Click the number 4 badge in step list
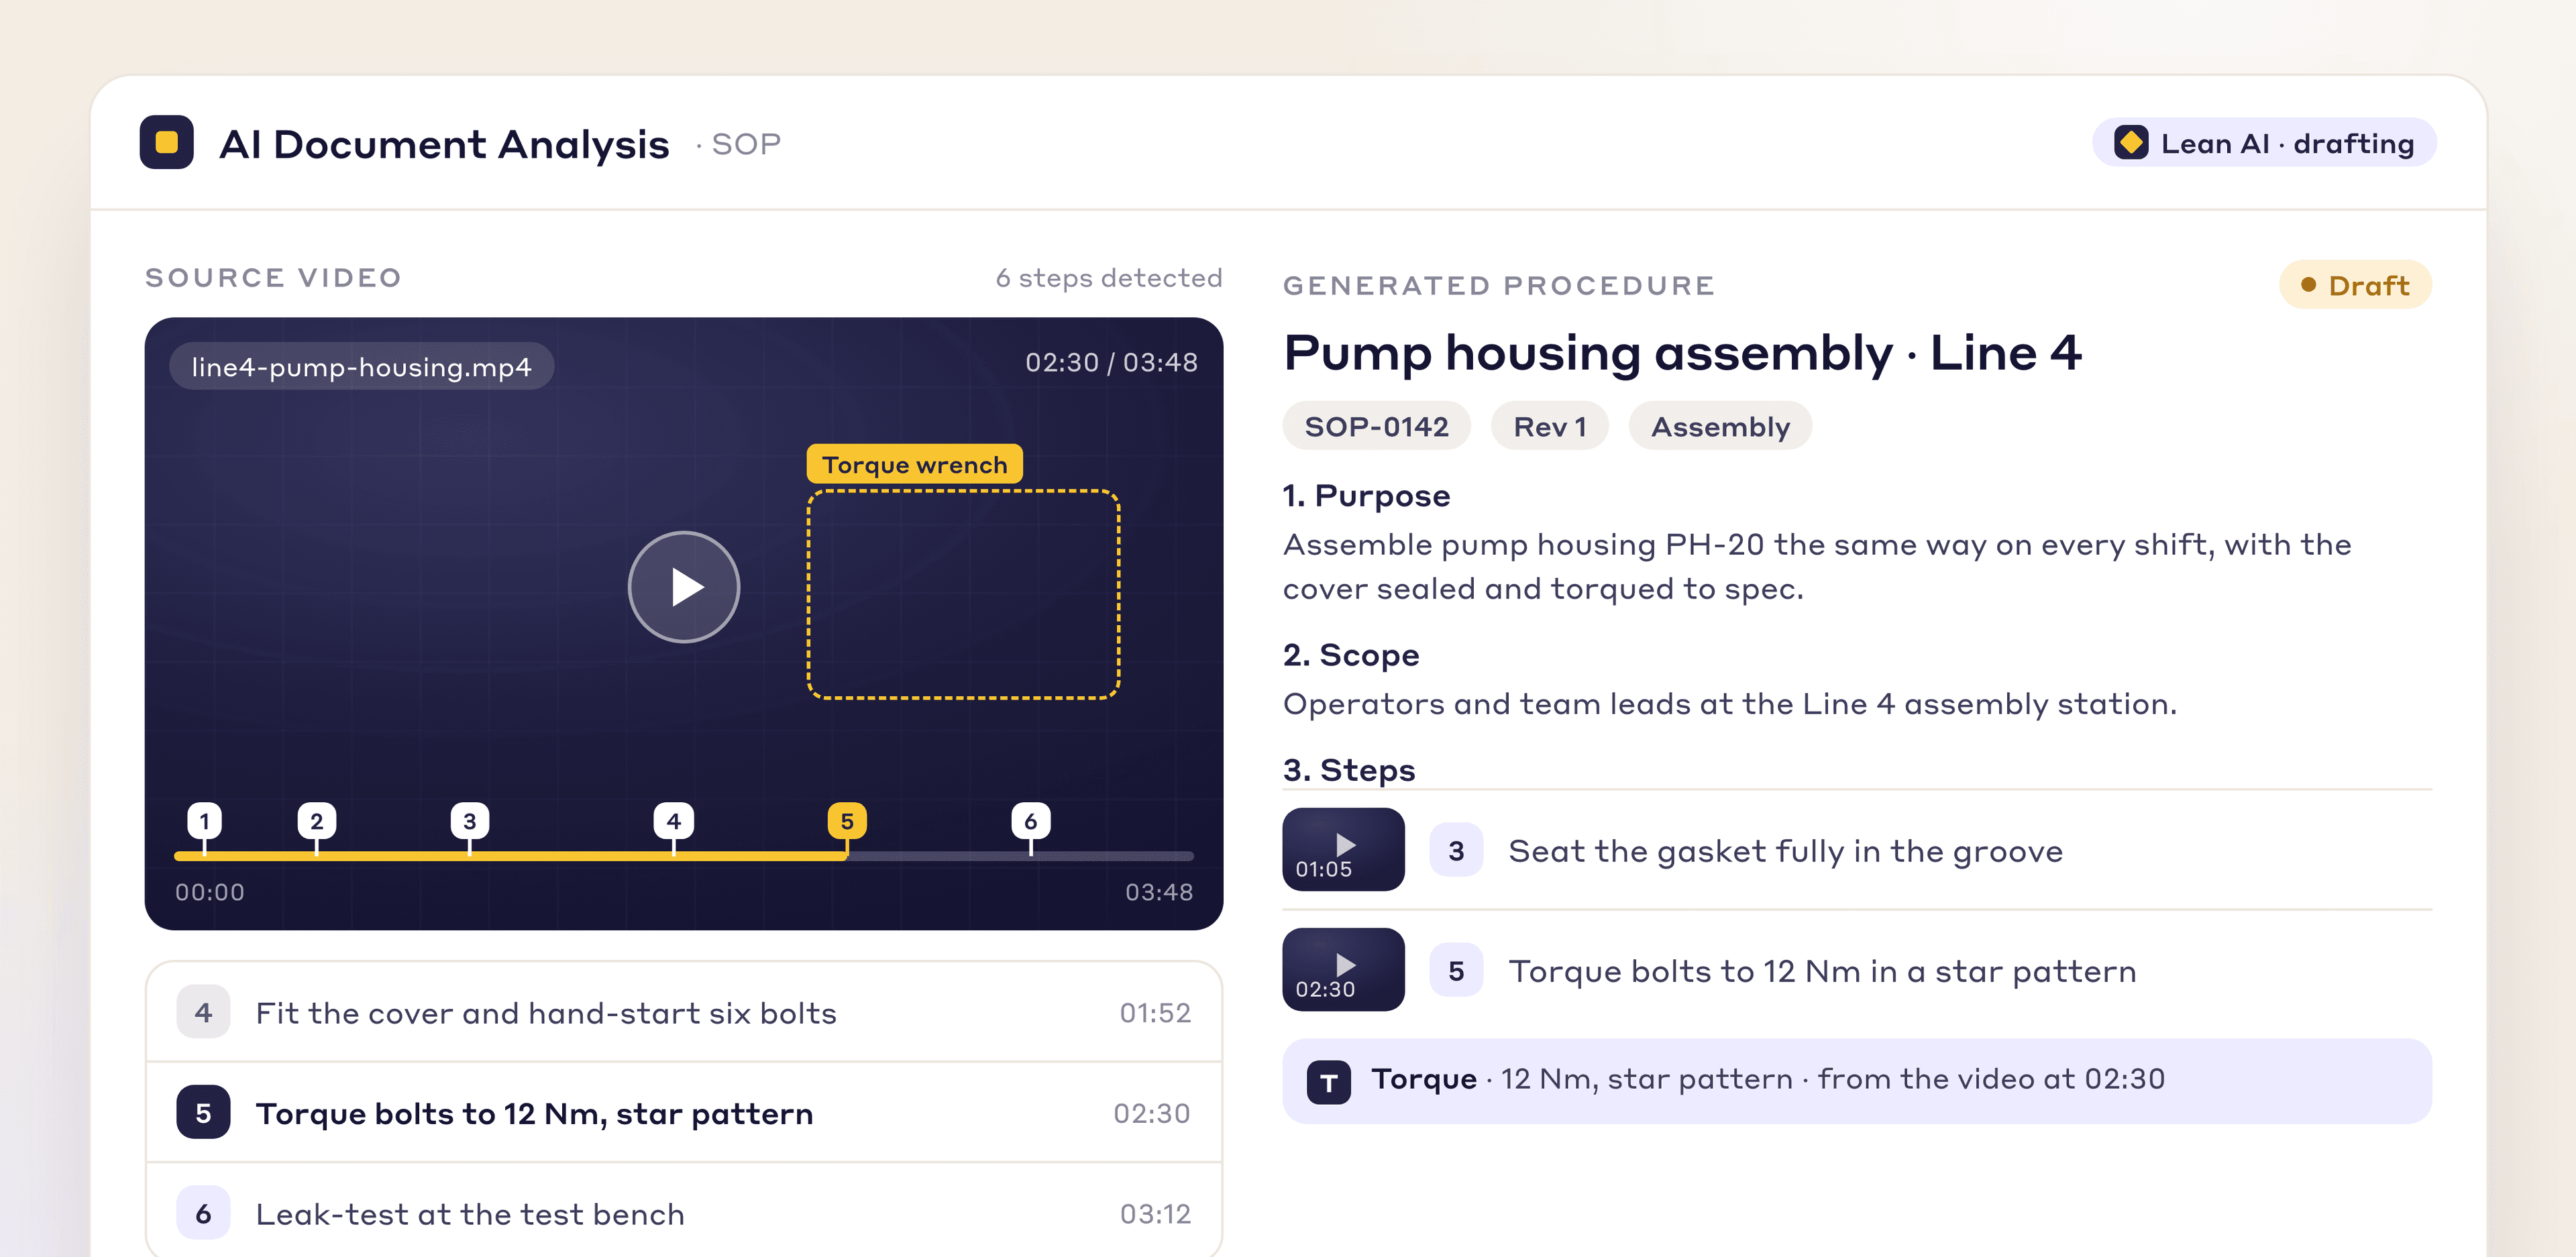 (203, 1012)
